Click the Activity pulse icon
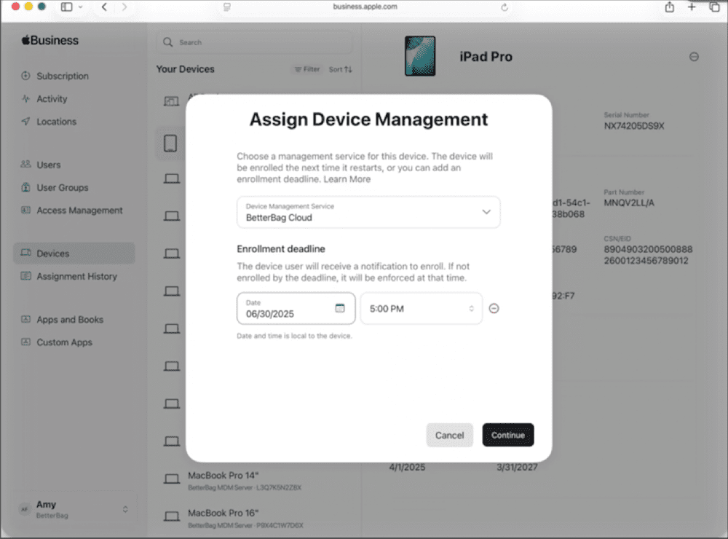The image size is (728, 539). 25,98
